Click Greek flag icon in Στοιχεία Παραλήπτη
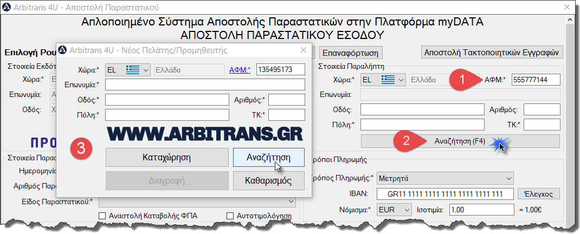The image size is (580, 234). (388, 80)
